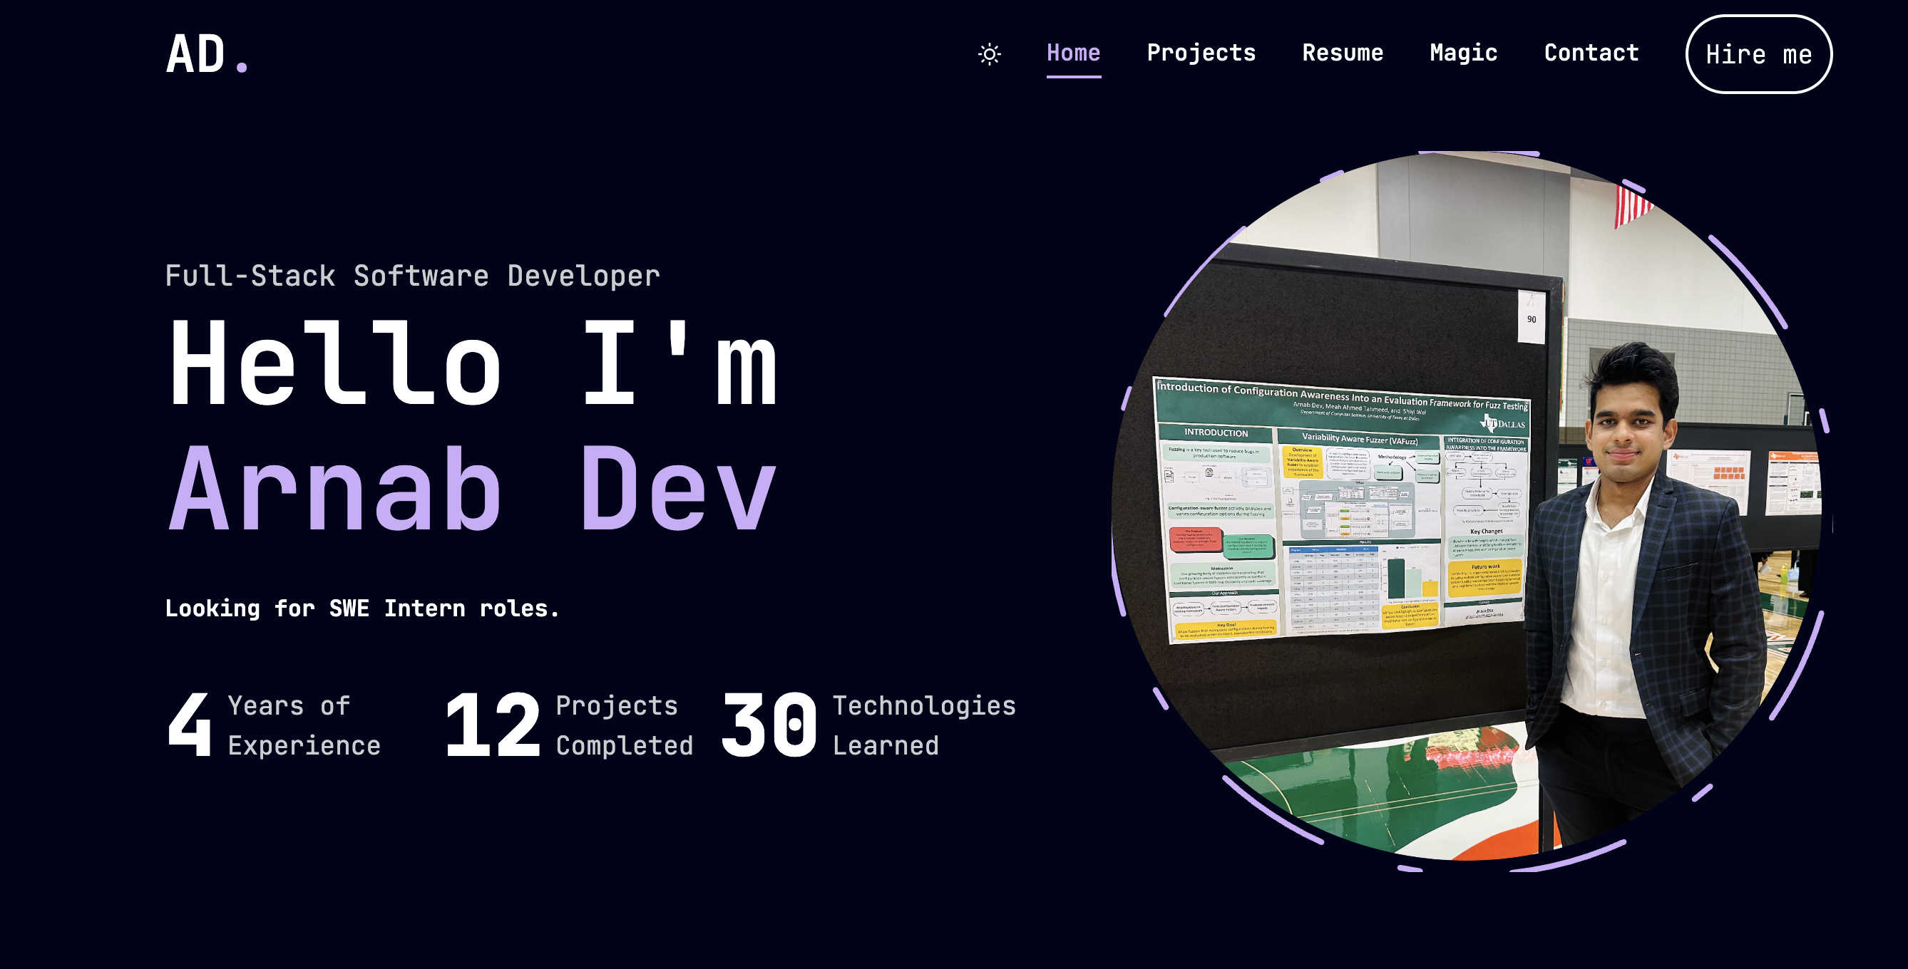
Task: Open the Contact page
Action: (1591, 53)
